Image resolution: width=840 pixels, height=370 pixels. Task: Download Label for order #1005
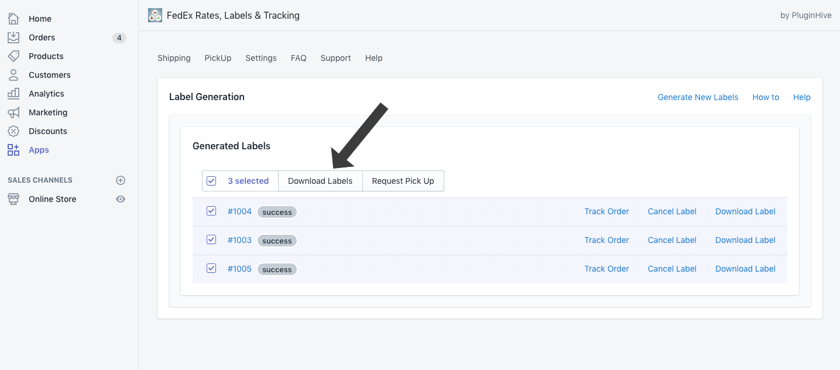745,269
